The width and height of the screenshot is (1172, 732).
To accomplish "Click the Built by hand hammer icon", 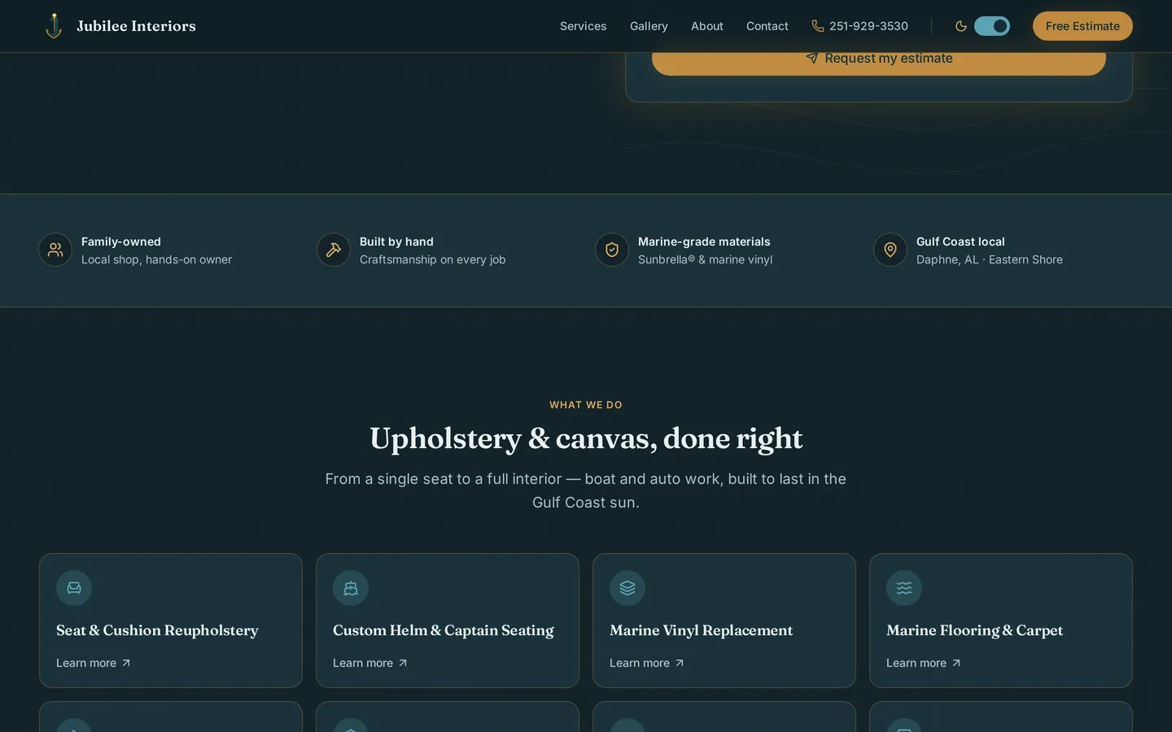I will coord(334,250).
